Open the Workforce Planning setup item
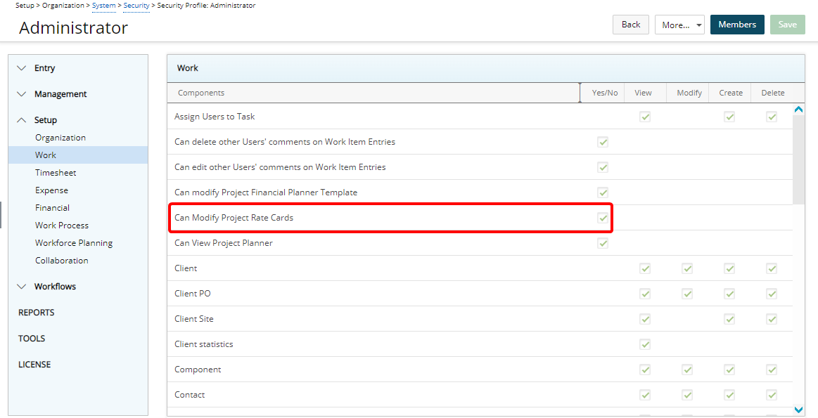 click(74, 243)
